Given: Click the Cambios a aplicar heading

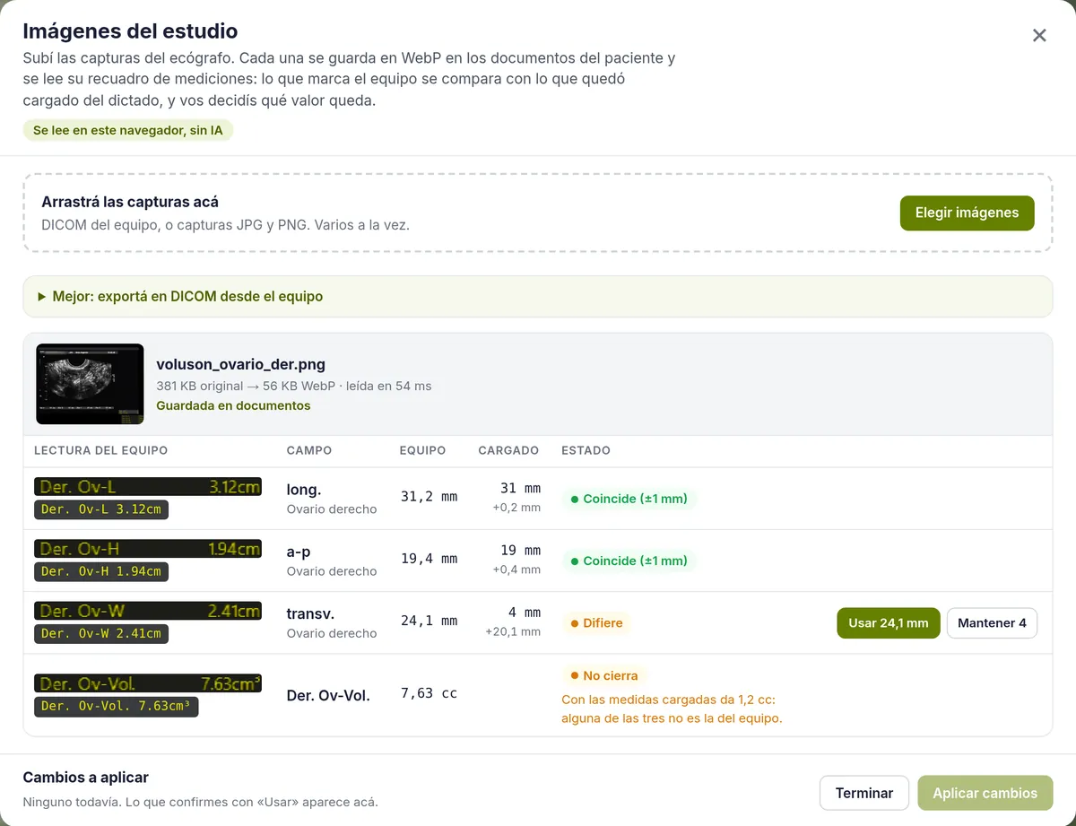Looking at the screenshot, I should (86, 778).
